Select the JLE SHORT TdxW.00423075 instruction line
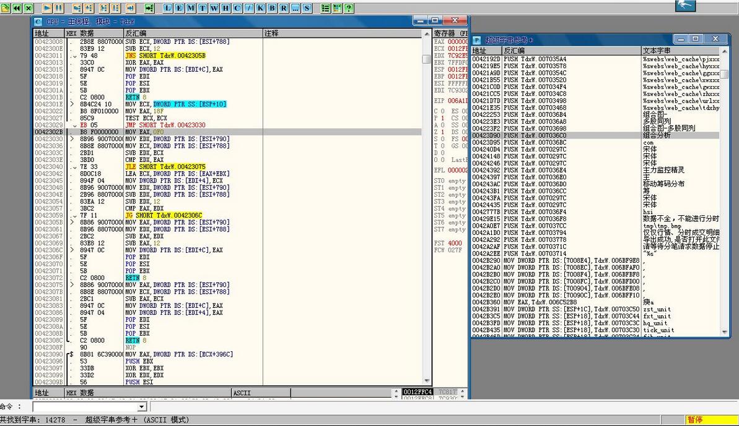739x426 pixels. 165,167
